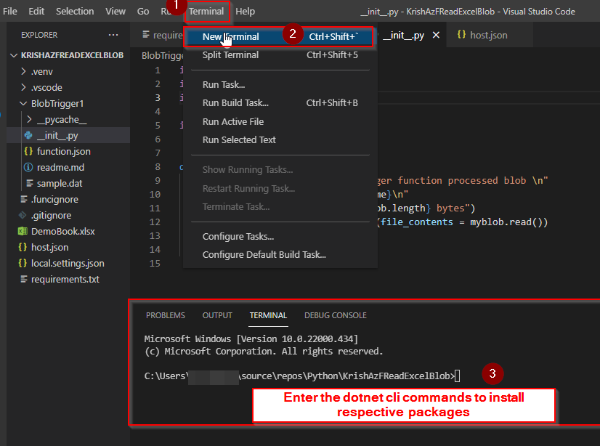Viewport: 600px width, 446px height.
Task: Open DemoBook.xlsx file
Action: tap(62, 232)
